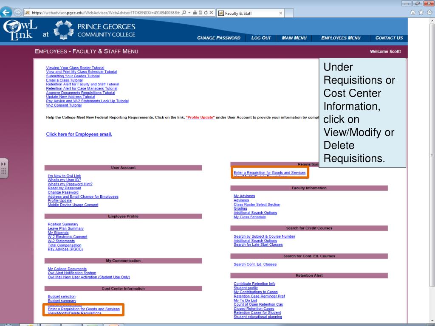Open Favorites star icon

click(x=421, y=12)
